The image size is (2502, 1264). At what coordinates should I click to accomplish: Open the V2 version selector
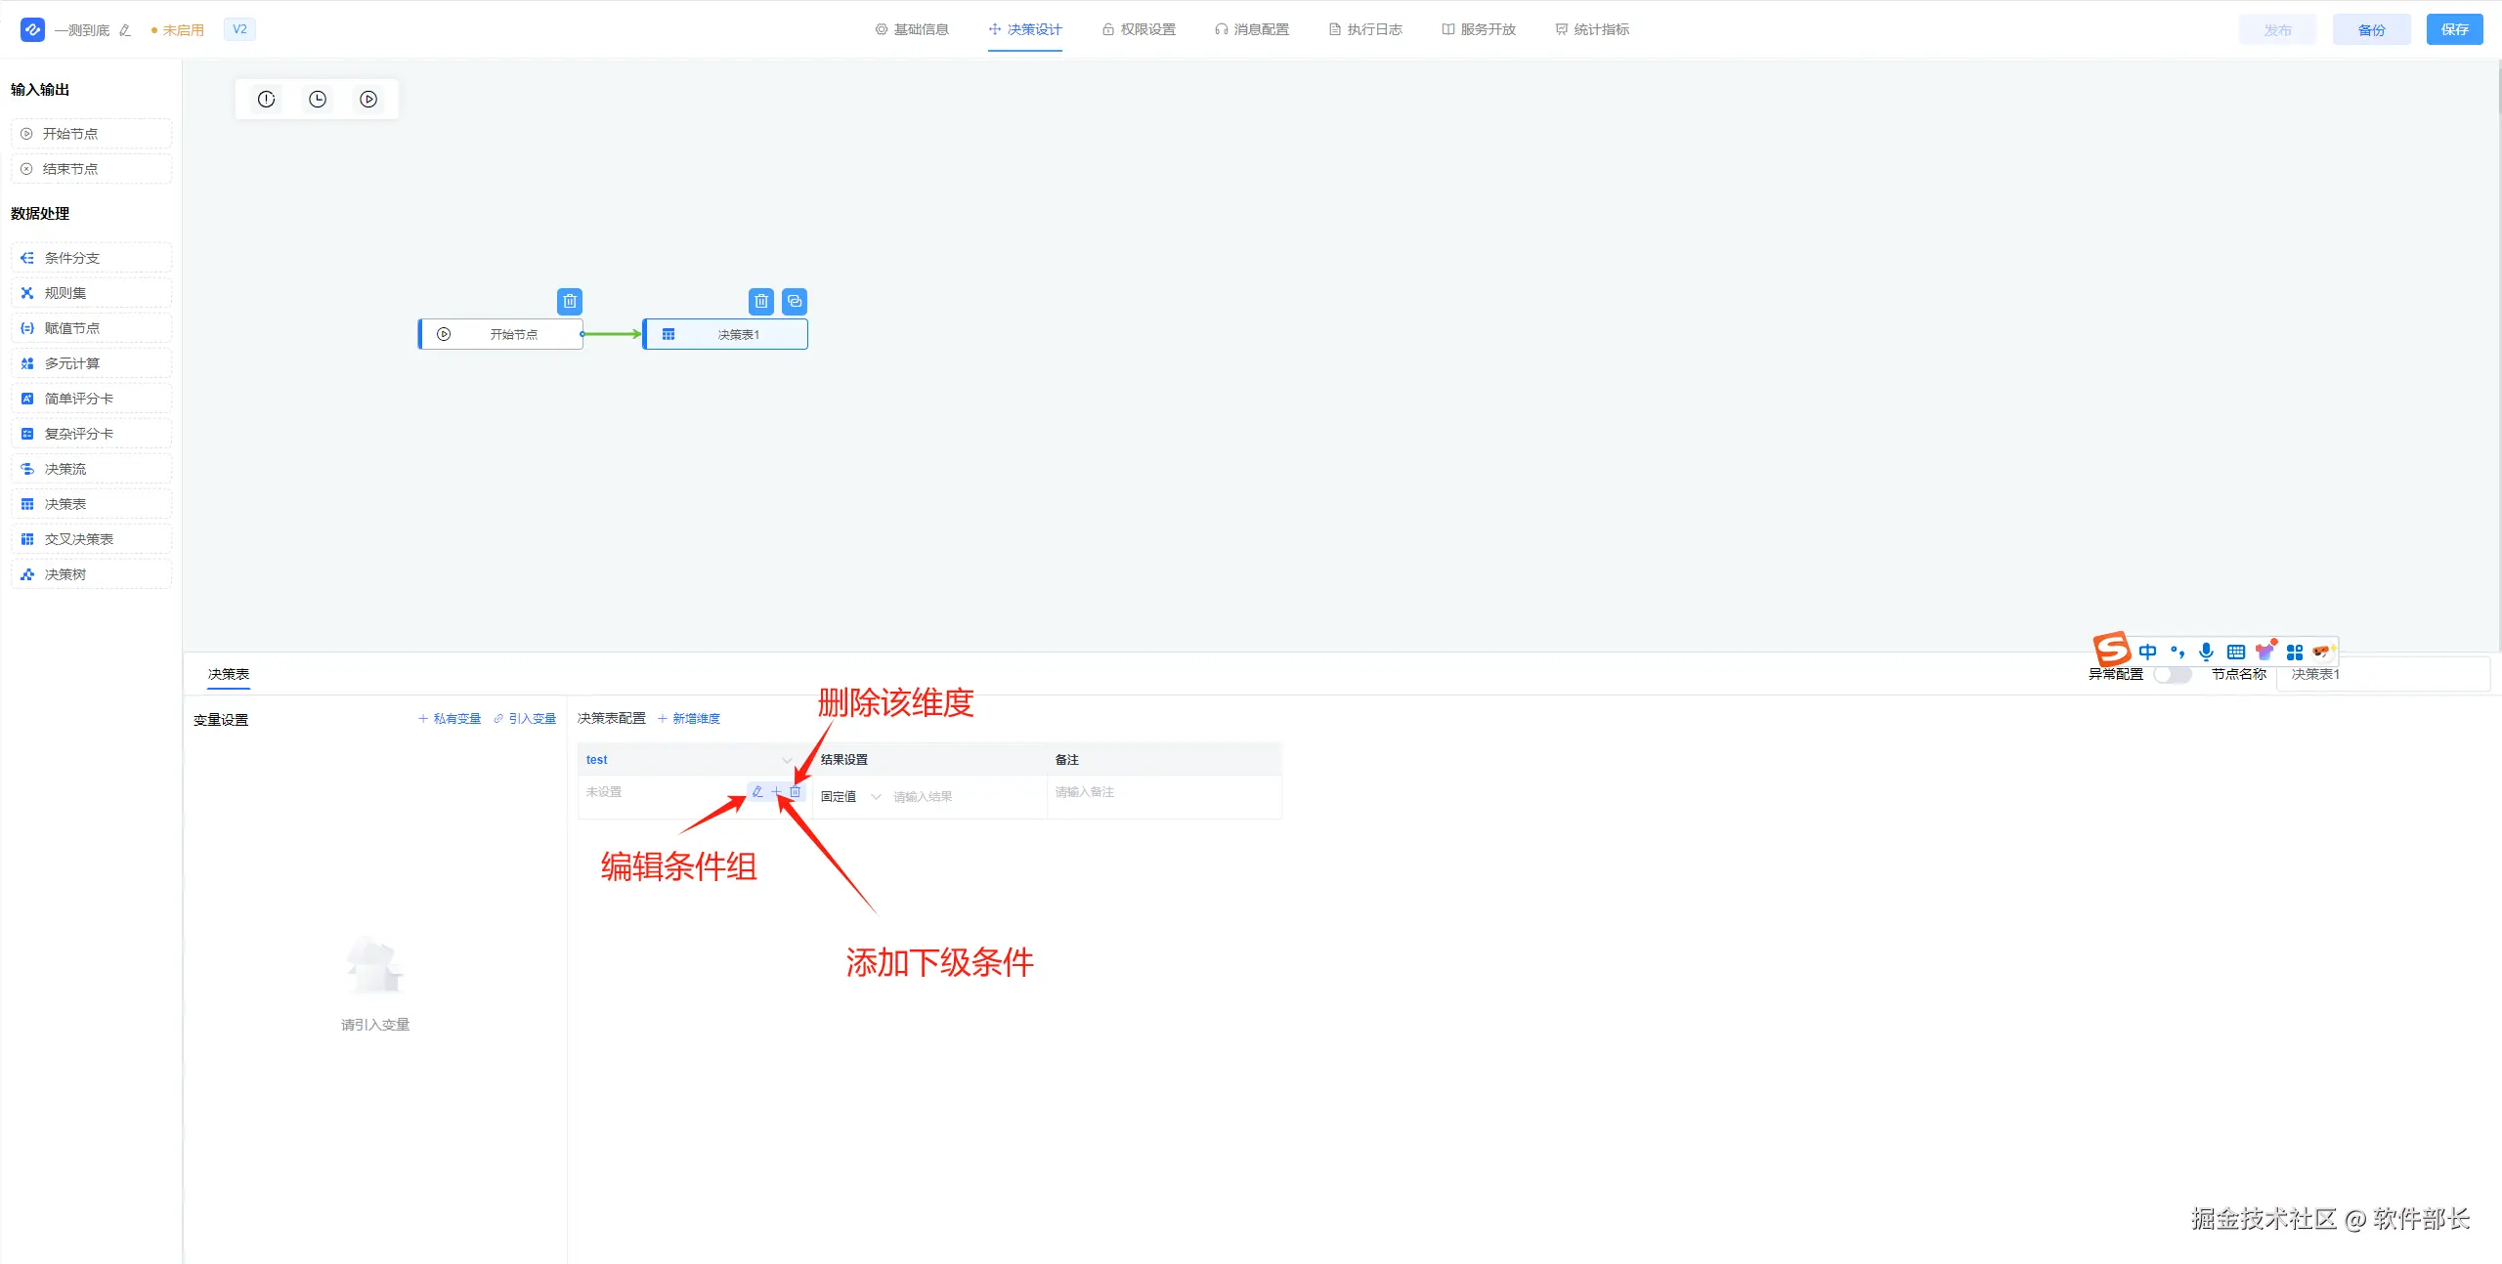pyautogui.click(x=239, y=29)
